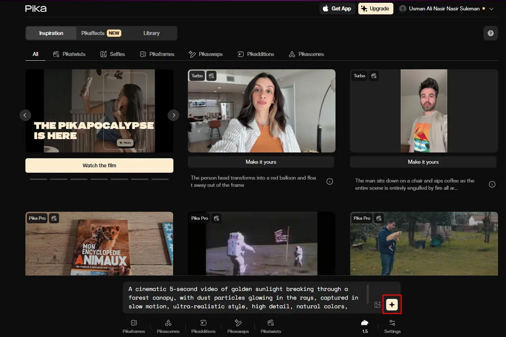Click Pikatwists icon on man's Turbo card
This screenshot has width=506, height=337.
pyautogui.click(x=374, y=75)
